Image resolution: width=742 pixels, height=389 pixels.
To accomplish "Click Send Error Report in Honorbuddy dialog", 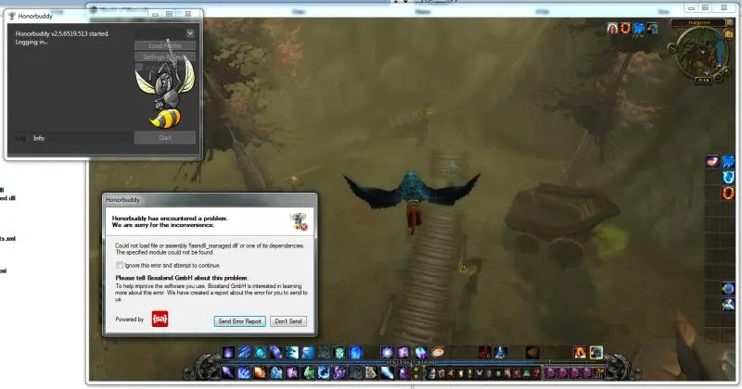I will point(239,321).
